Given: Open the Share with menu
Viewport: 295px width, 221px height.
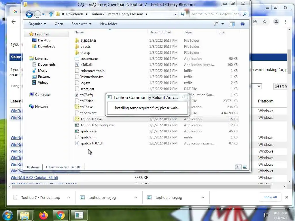Looking at the screenshot, I should click(x=81, y=24).
